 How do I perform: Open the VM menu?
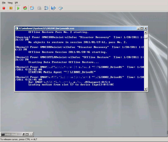click(x=16, y=3)
